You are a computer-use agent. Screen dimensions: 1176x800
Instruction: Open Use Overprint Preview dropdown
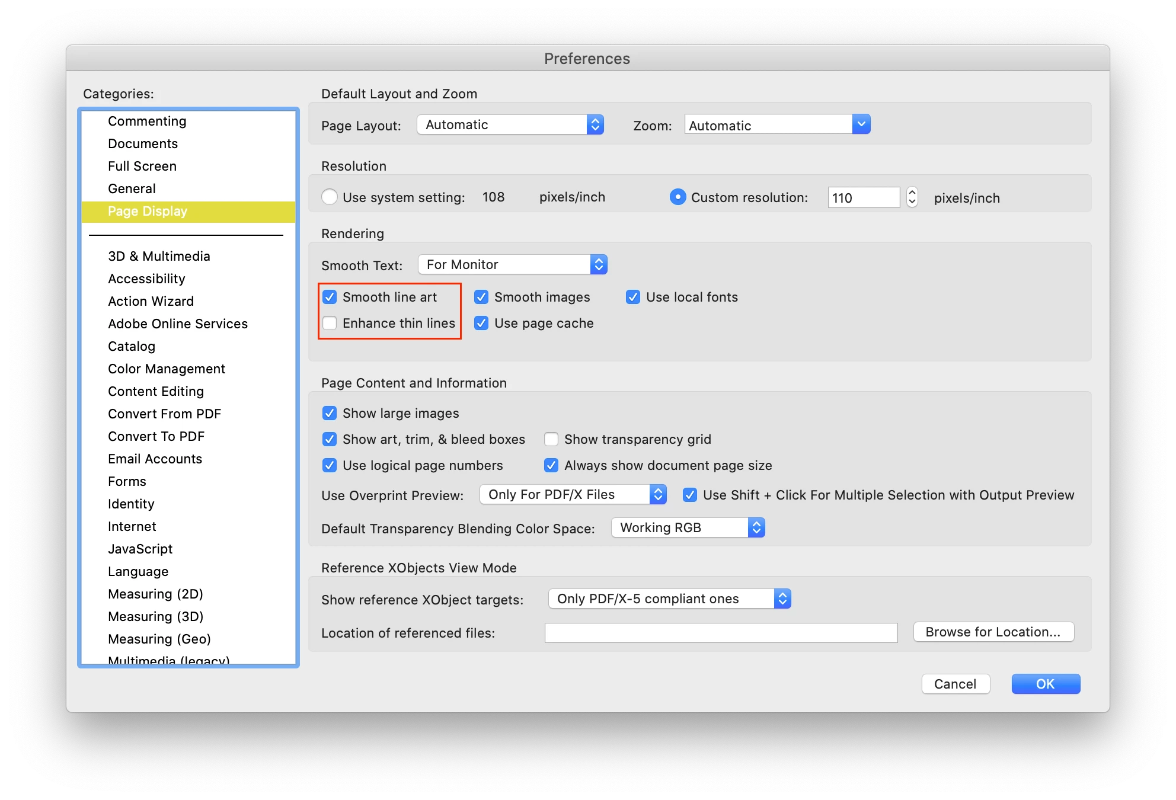coord(573,494)
